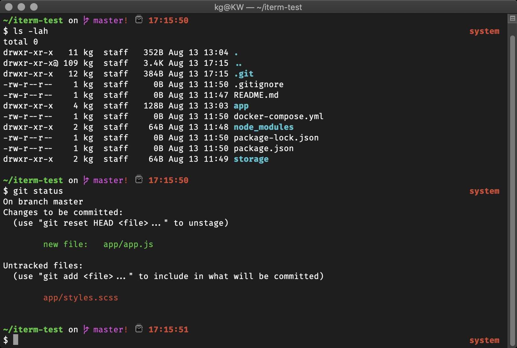Click the '~/iterm-test' path in the last prompt
Viewport: 517px width, 348px height.
coord(33,329)
